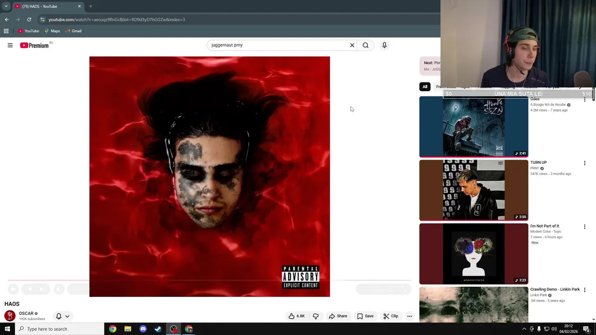596x335 pixels.
Task: Open I'm Not Part of It thumbnail
Action: point(474,254)
